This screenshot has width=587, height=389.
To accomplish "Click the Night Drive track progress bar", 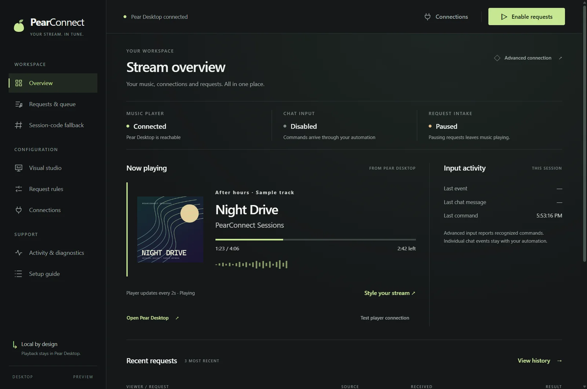I will pyautogui.click(x=316, y=239).
